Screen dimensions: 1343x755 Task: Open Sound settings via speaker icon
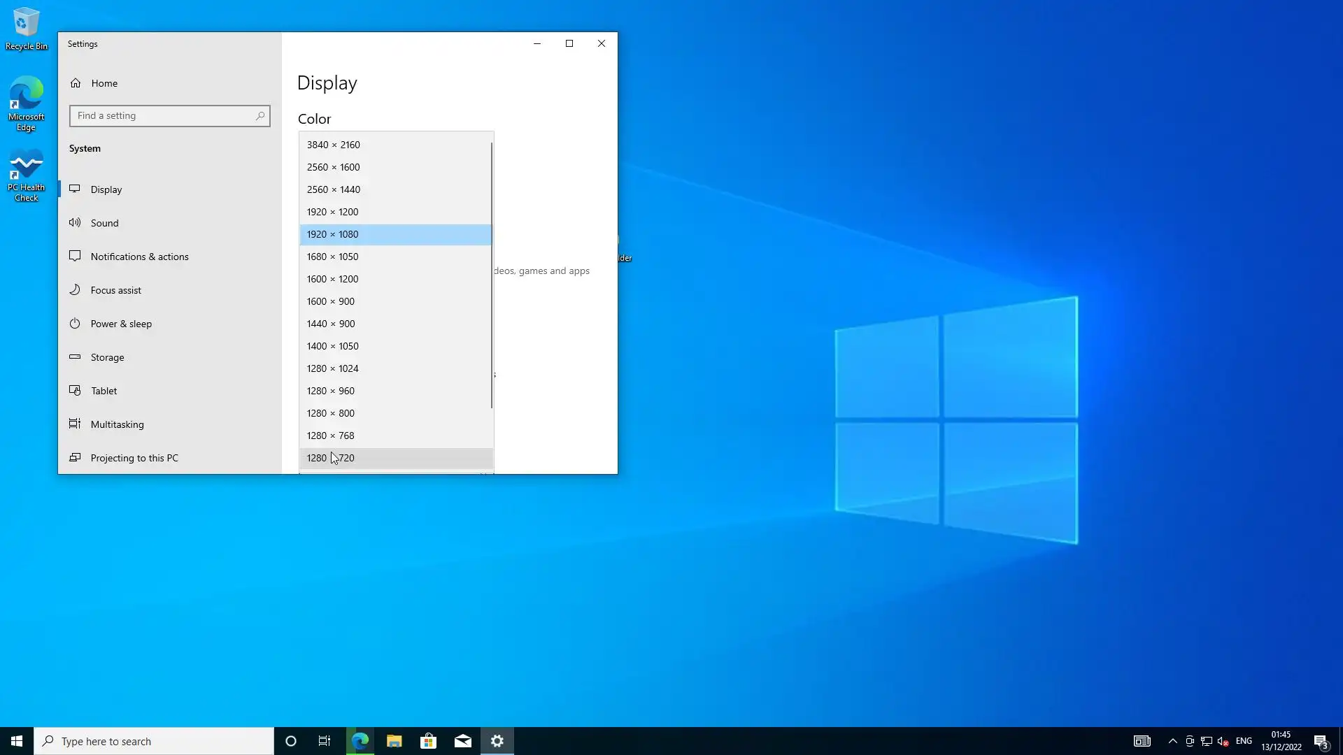pos(75,223)
